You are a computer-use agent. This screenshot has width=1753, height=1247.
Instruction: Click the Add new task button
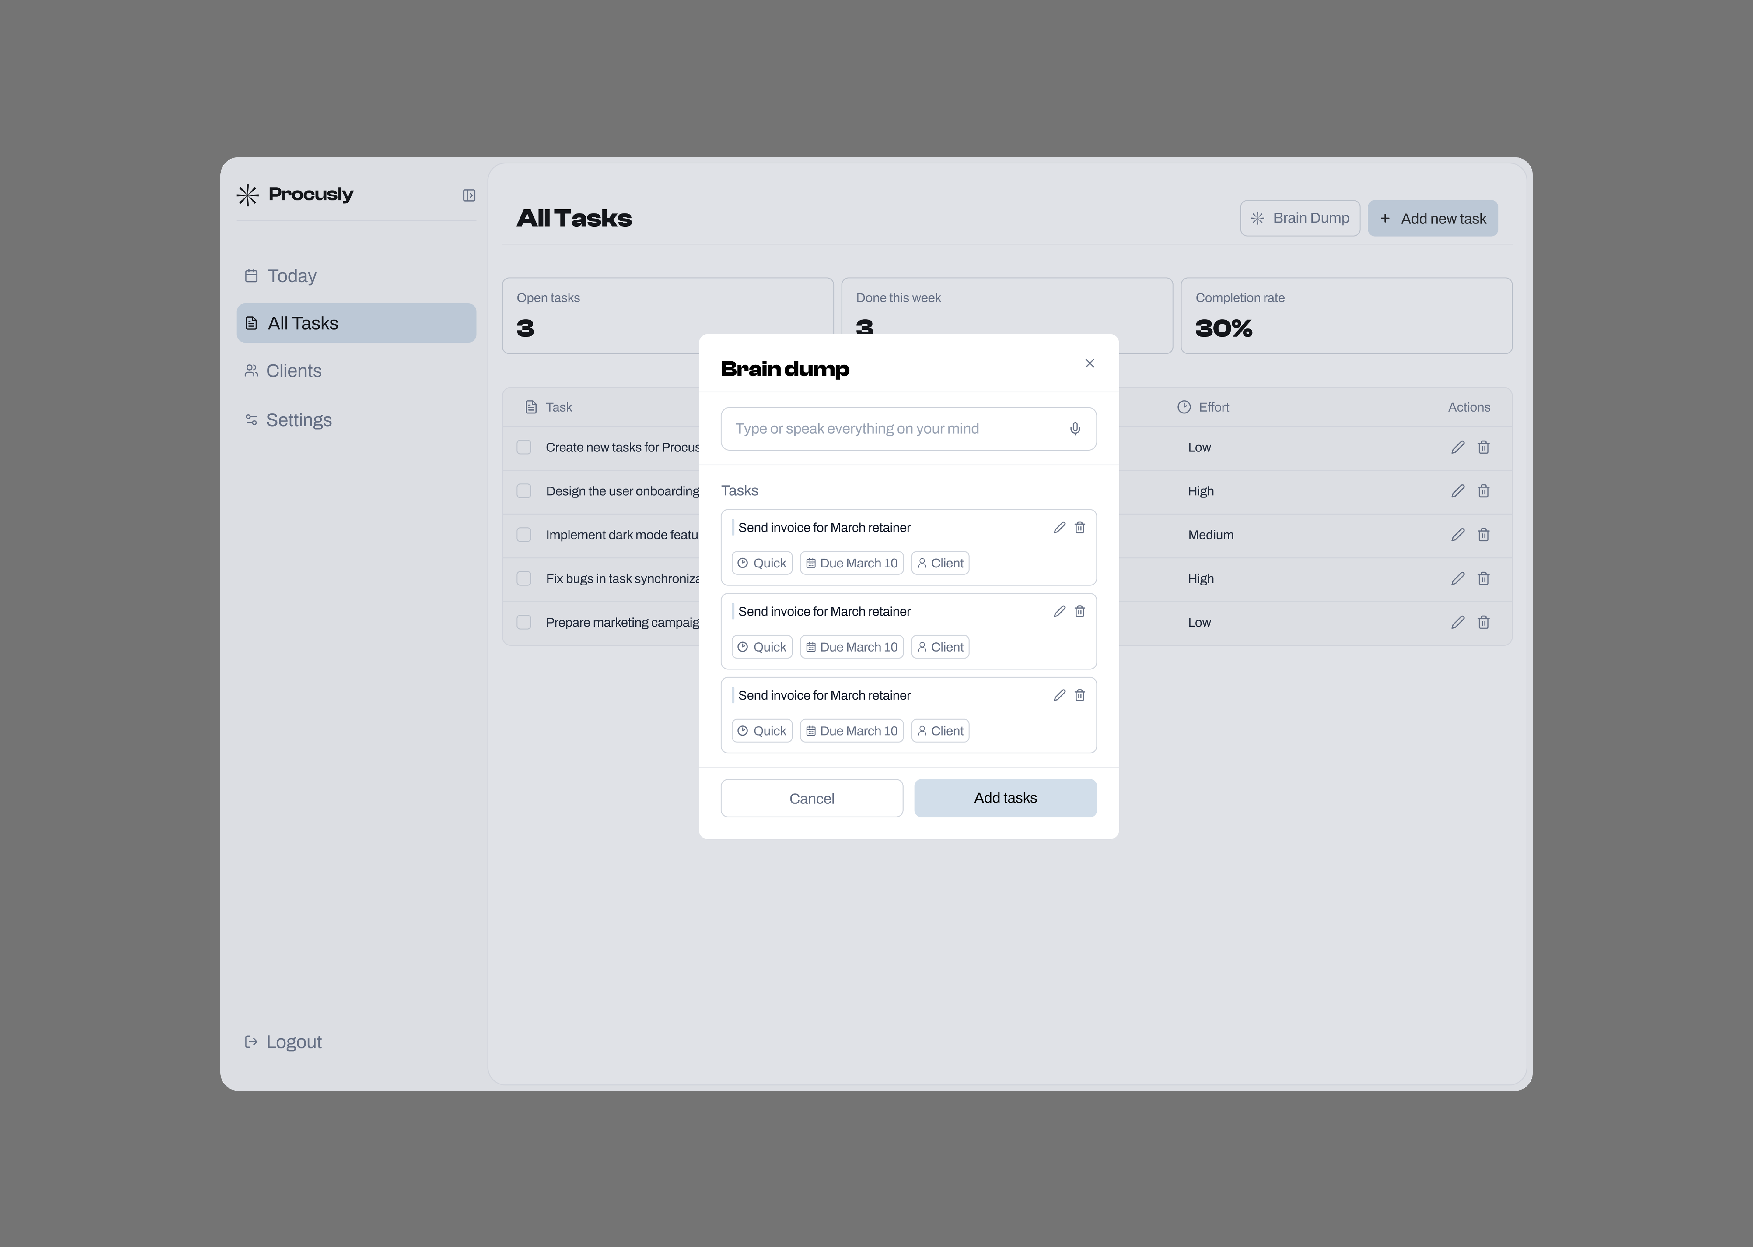[x=1433, y=218]
